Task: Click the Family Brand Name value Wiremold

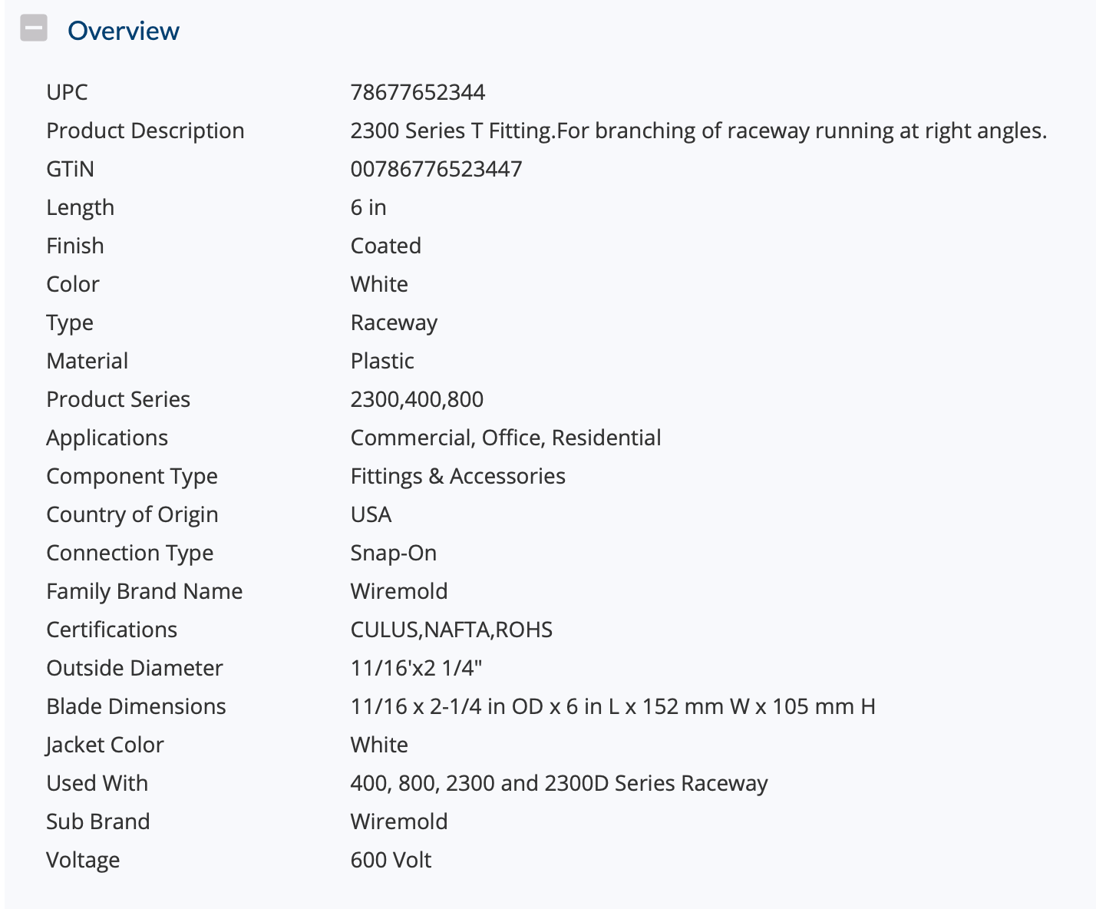Action: click(399, 591)
